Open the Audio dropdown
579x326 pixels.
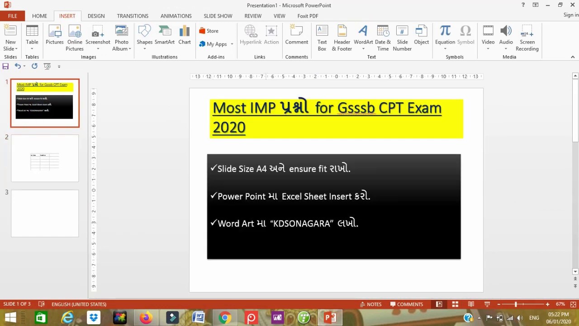coord(506,49)
